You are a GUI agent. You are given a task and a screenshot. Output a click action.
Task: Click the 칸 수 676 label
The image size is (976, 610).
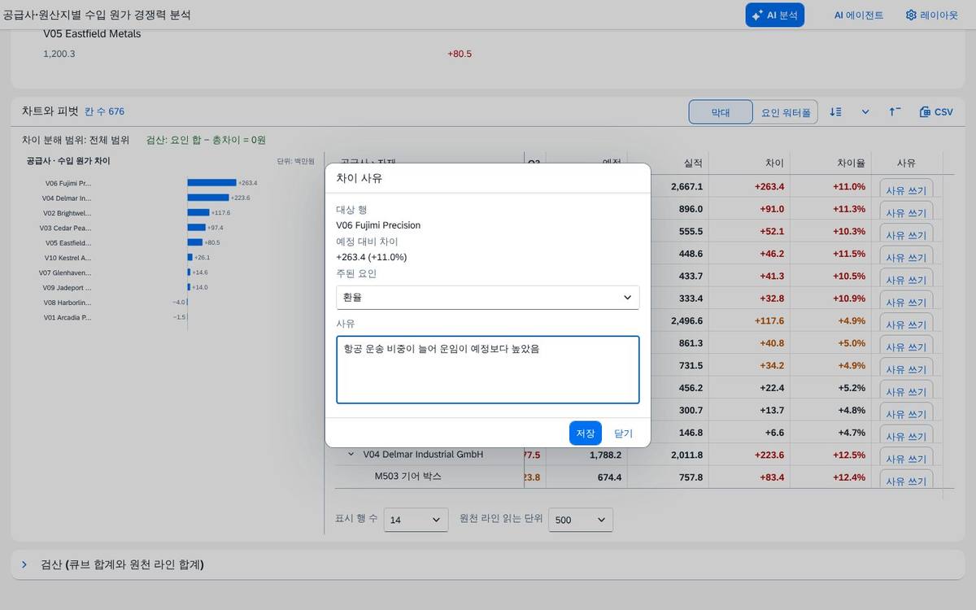[104, 111]
